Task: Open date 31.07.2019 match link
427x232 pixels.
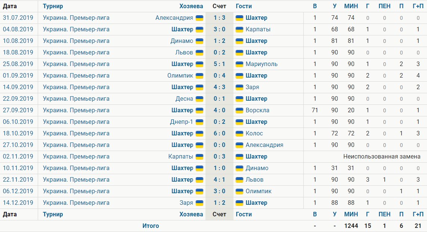Action: pos(18,18)
